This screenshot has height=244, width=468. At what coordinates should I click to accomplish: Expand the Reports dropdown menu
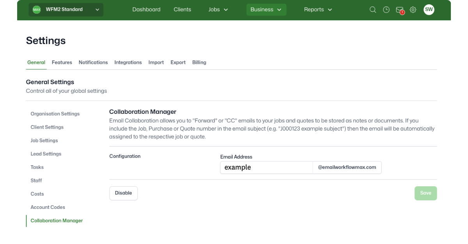click(318, 10)
